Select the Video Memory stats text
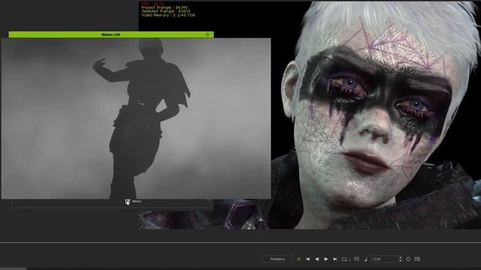 coord(168,15)
